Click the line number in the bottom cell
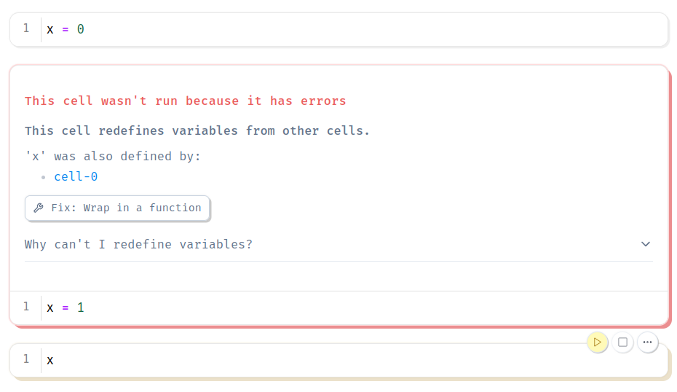 coord(26,359)
